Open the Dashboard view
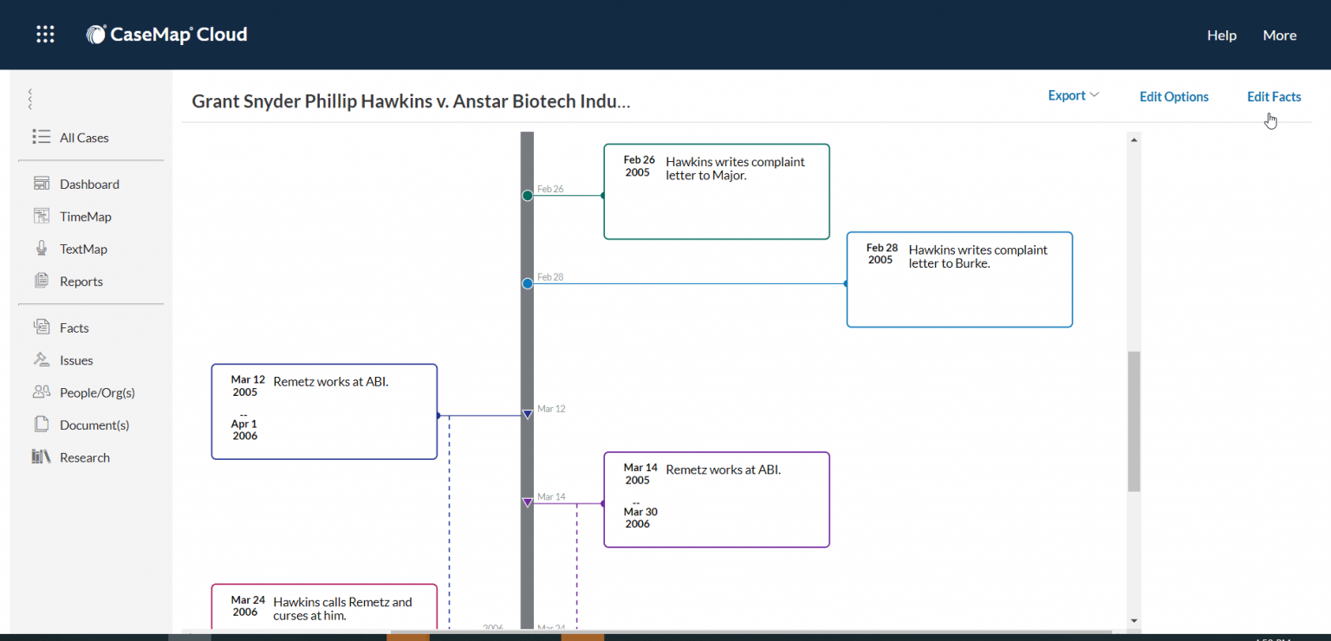 point(89,184)
